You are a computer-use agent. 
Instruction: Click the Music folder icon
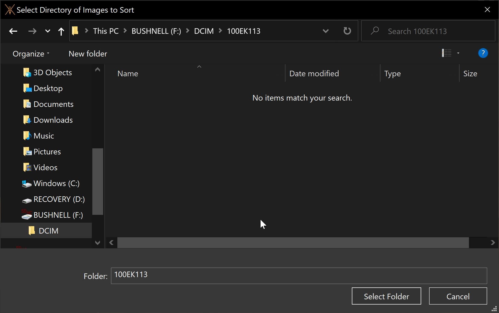pyautogui.click(x=27, y=136)
